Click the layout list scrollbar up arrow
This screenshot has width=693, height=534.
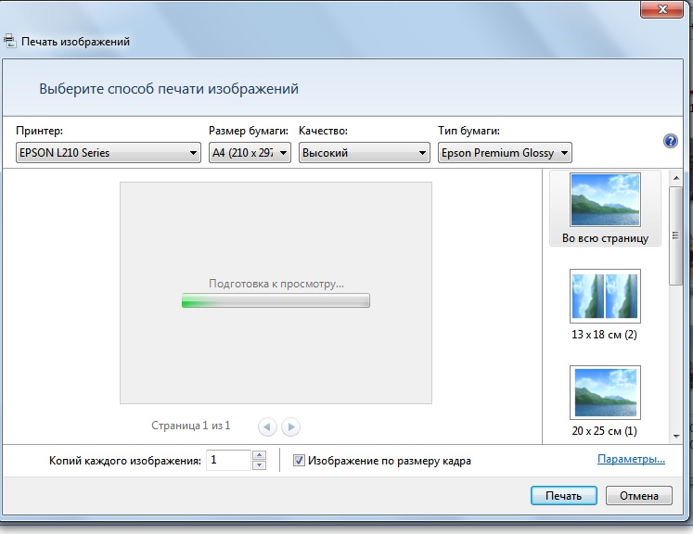(676, 178)
